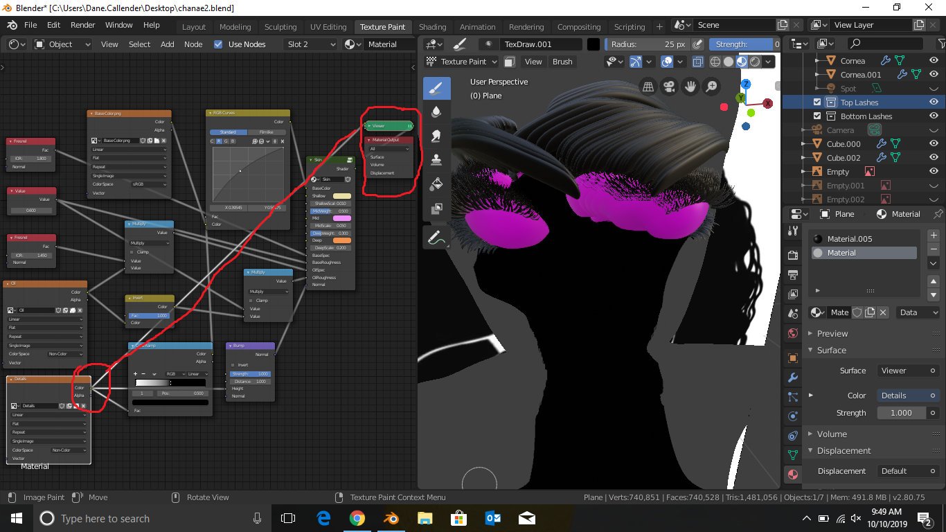Switch to the UV Editing workspace tab
Screen dimensions: 946x532
328,27
